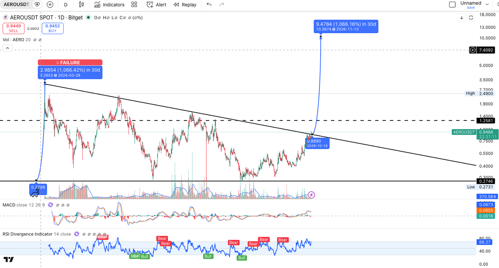Click the purple lightning bolt event icon
The height and width of the screenshot is (268, 499).
click(311, 194)
